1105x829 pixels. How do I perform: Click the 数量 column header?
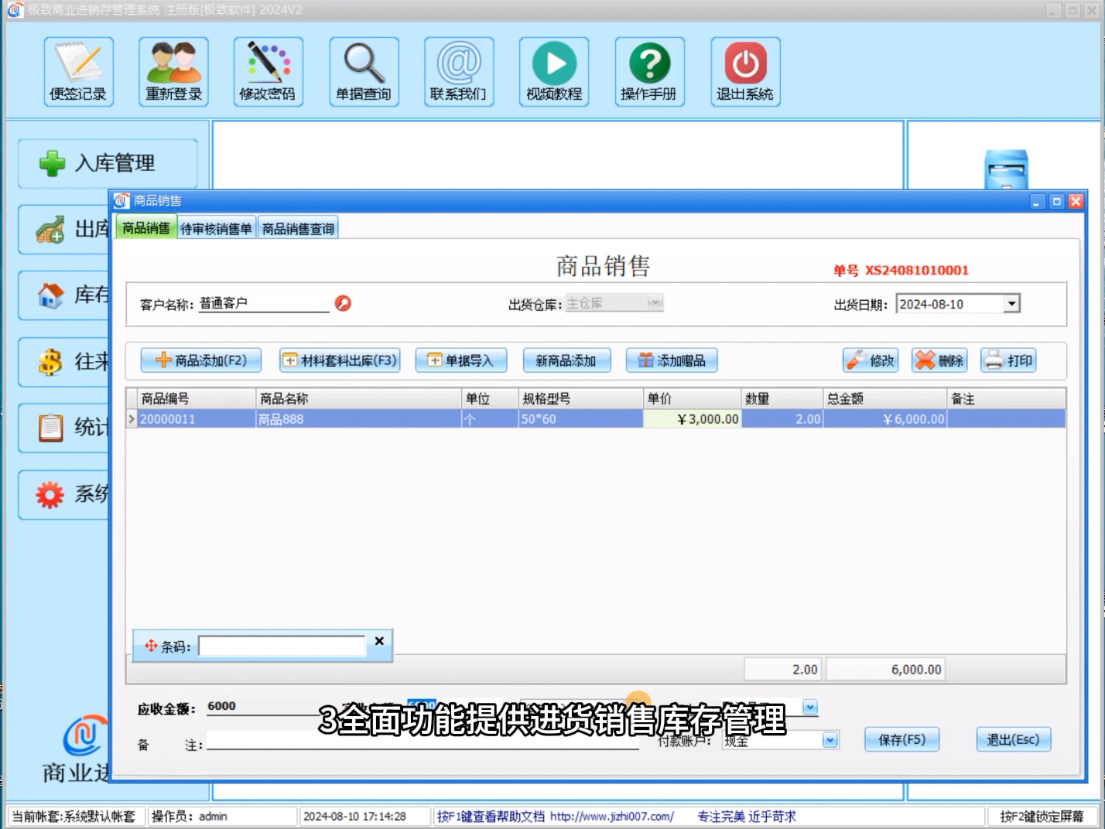coord(782,398)
